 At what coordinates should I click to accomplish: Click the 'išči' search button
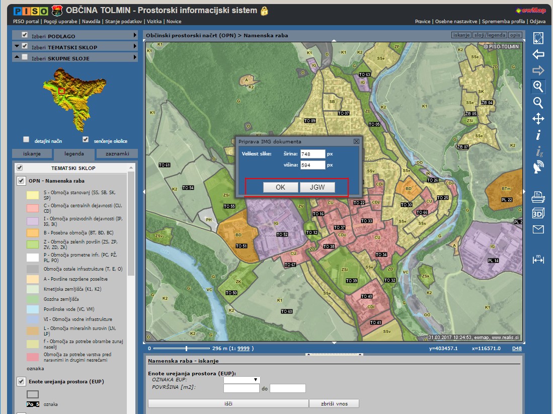click(x=228, y=403)
